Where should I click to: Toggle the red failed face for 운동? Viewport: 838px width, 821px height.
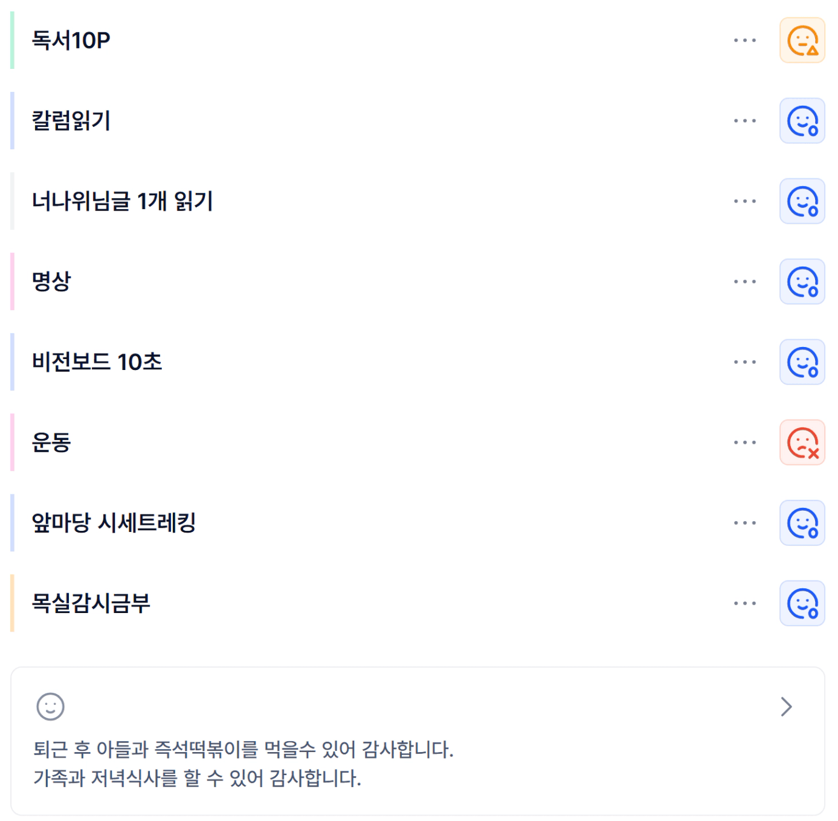click(x=802, y=443)
